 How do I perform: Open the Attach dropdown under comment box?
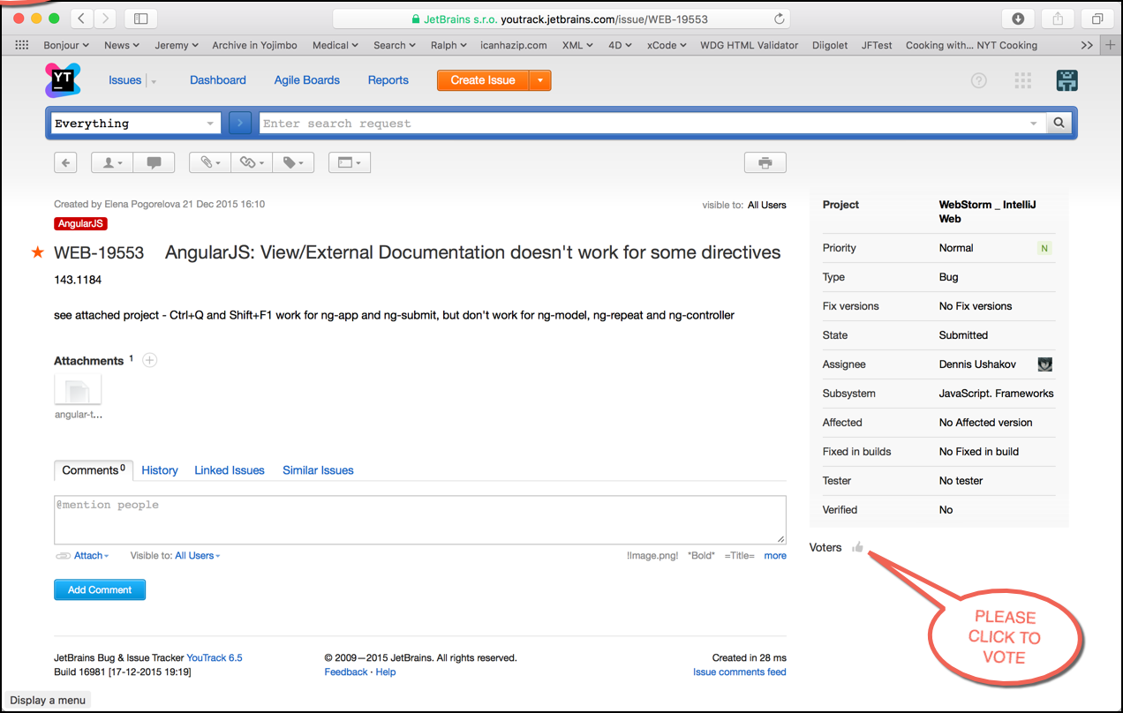pos(91,556)
